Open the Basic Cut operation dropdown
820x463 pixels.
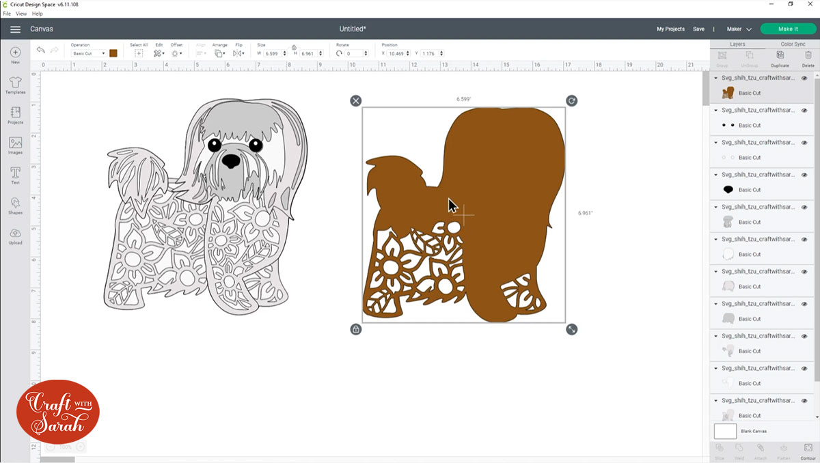pyautogui.click(x=89, y=53)
